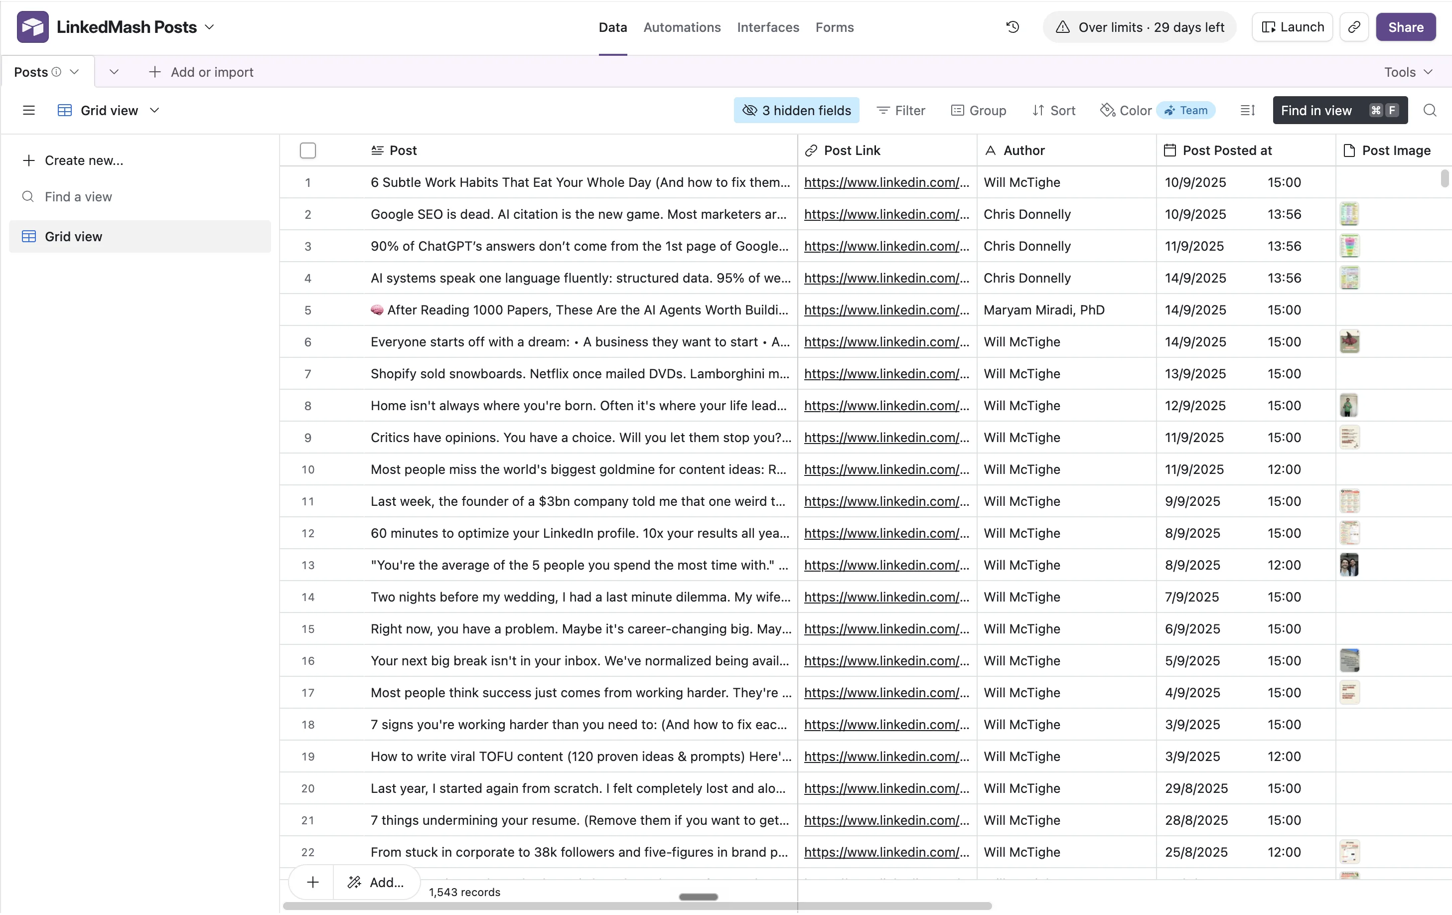The height and width of the screenshot is (915, 1452).
Task: Open row 5 Maryam Miradi post link
Action: coord(886,310)
